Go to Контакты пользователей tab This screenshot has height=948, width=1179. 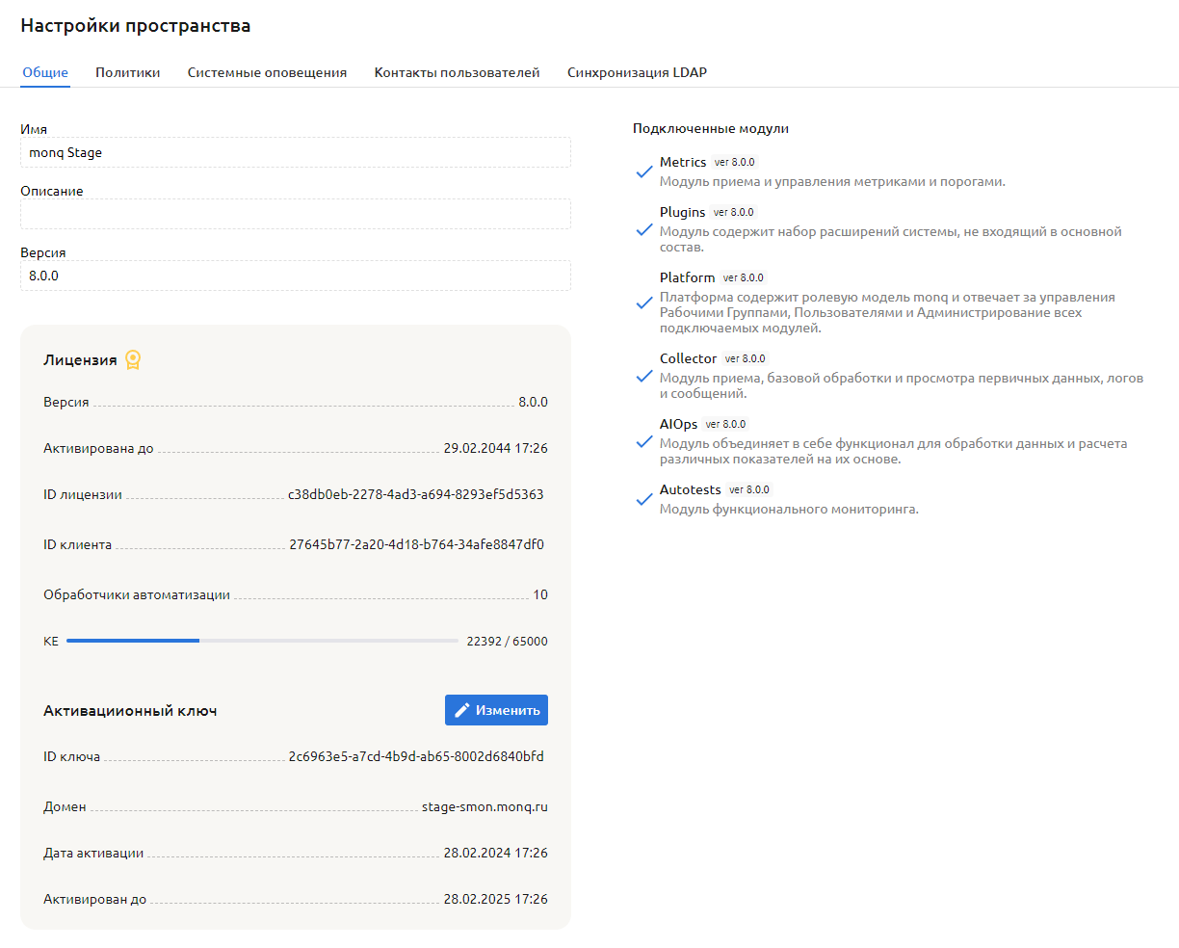click(457, 72)
